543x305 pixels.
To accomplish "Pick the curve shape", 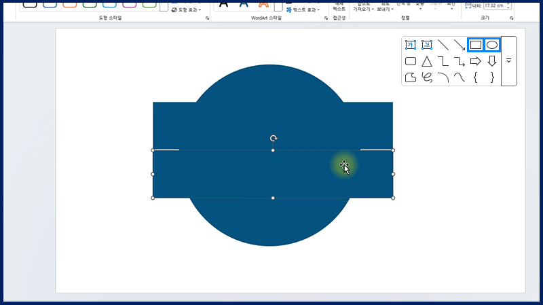I will [x=460, y=77].
